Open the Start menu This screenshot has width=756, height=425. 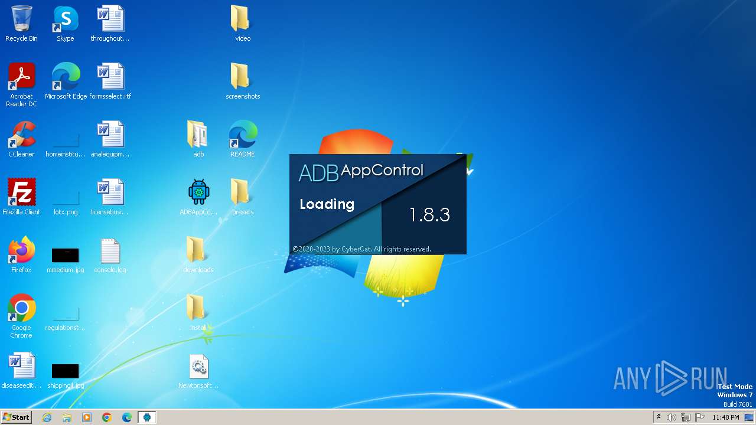click(16, 417)
